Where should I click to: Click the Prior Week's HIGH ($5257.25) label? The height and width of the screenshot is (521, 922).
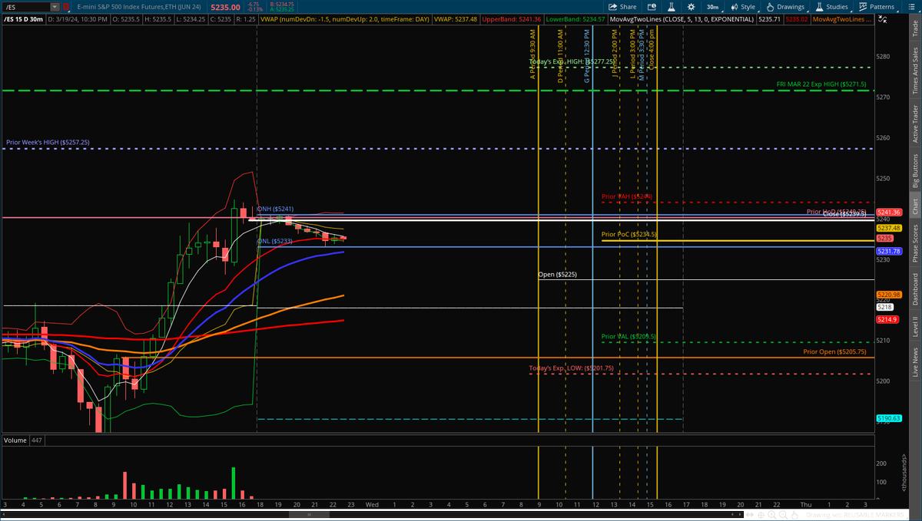click(x=48, y=142)
